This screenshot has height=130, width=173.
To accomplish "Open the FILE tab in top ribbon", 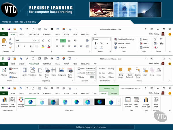I will point(4,34).
